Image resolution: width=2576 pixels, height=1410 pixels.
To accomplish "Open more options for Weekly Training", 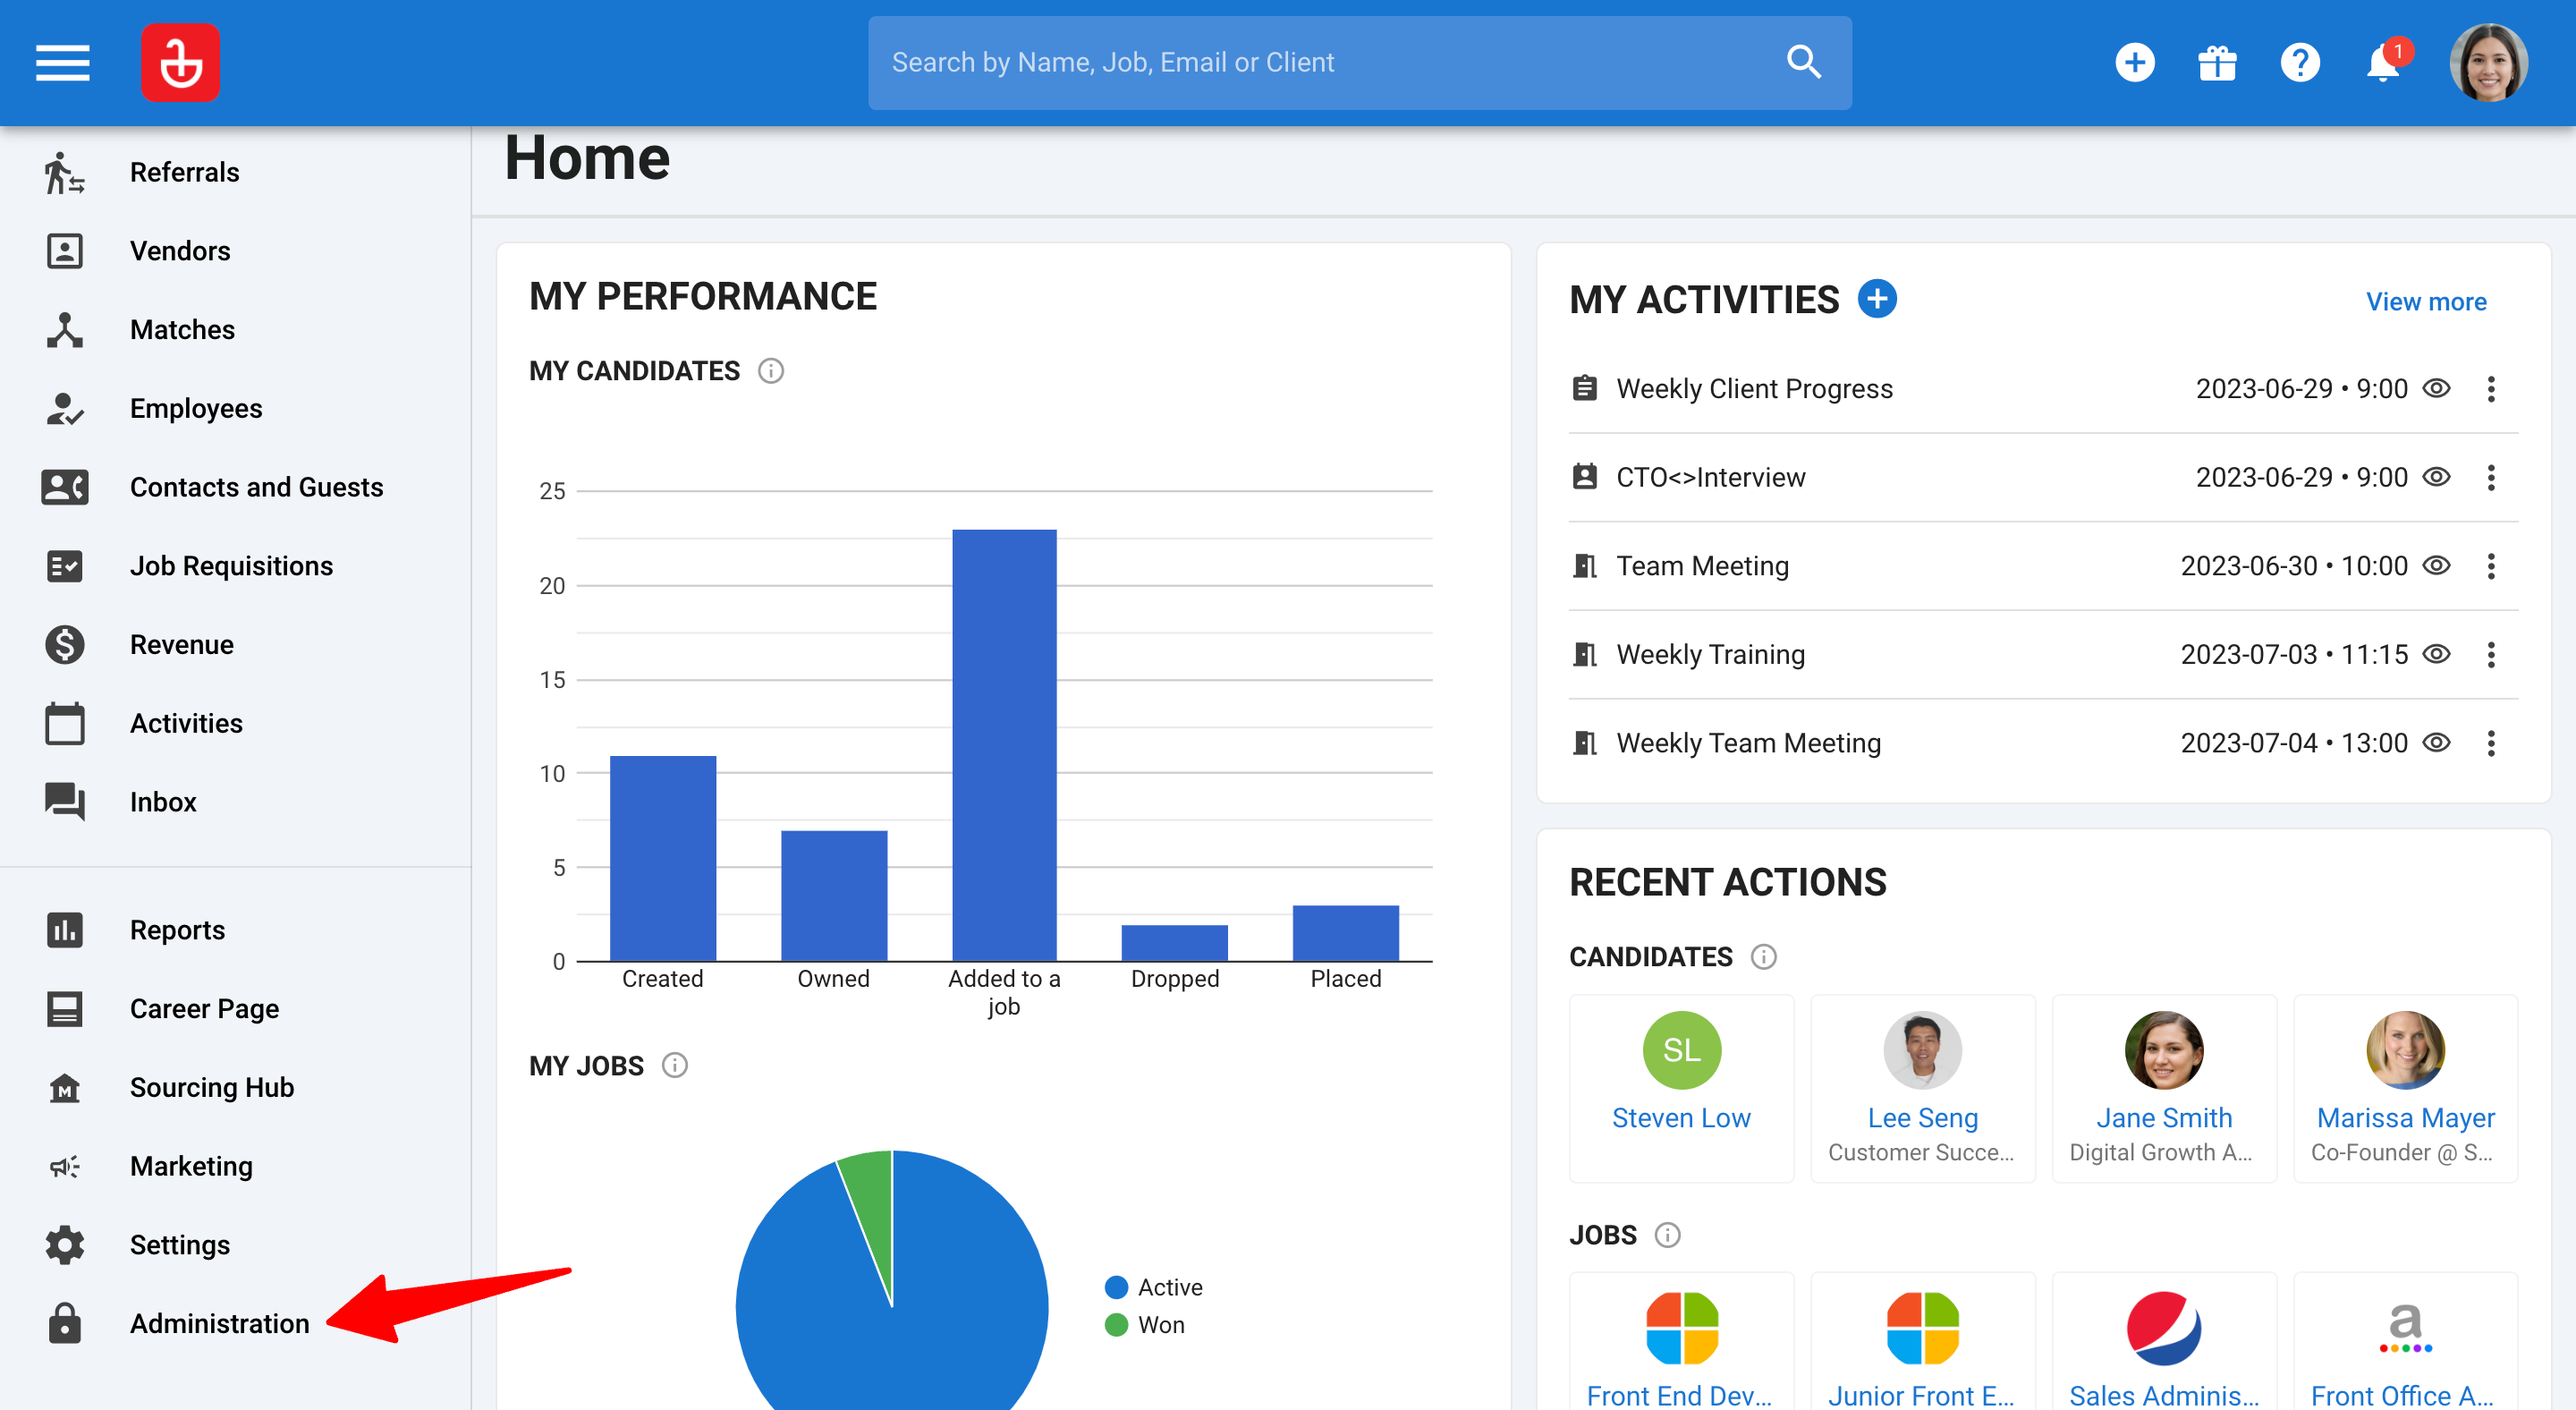I will point(2491,655).
